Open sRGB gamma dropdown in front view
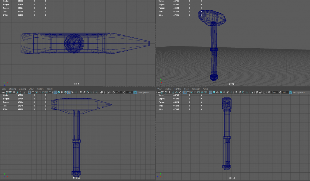 (143, 92)
